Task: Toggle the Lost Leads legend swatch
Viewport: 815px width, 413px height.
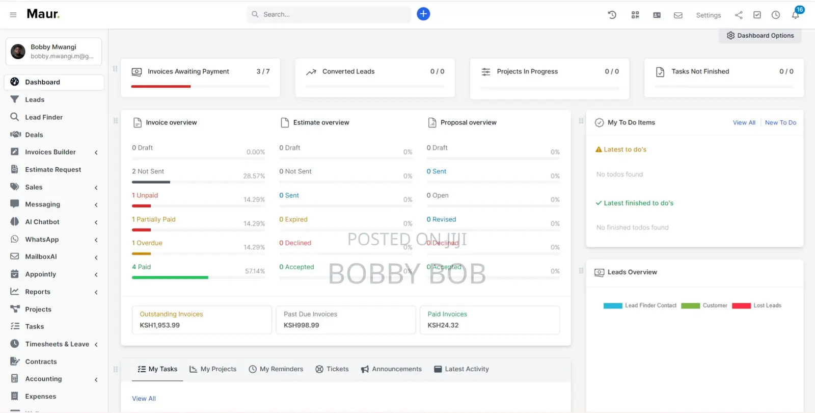Action: (x=741, y=306)
